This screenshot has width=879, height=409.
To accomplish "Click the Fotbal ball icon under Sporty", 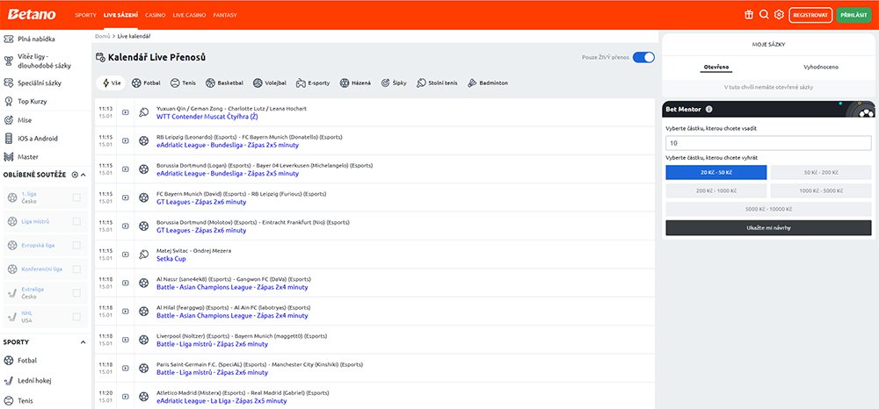I will (x=9, y=361).
